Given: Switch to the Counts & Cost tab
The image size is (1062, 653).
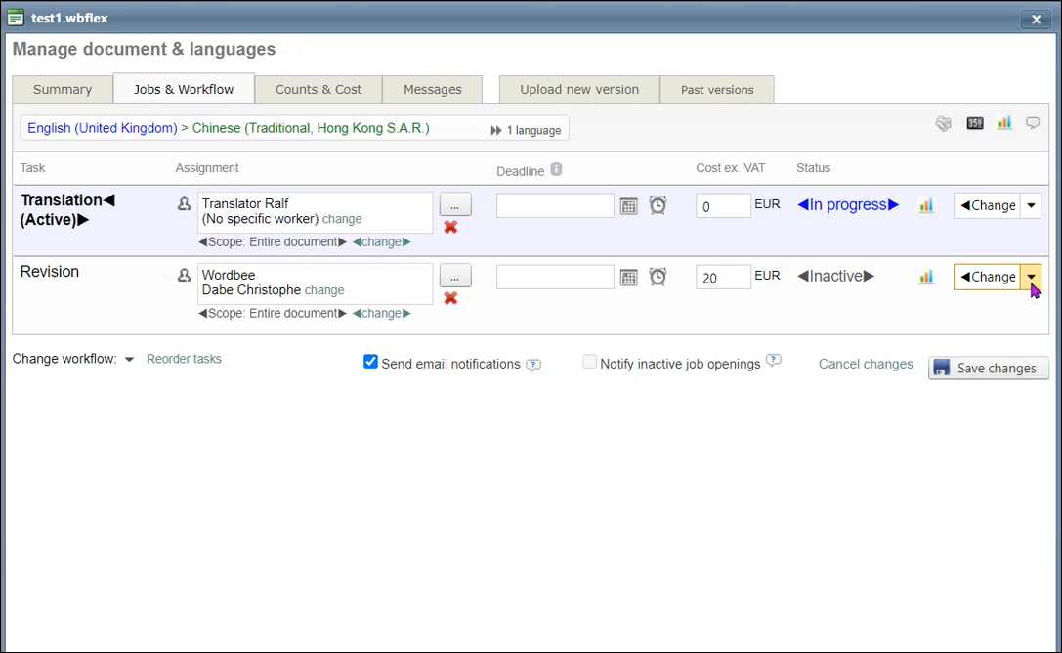Looking at the screenshot, I should [319, 89].
